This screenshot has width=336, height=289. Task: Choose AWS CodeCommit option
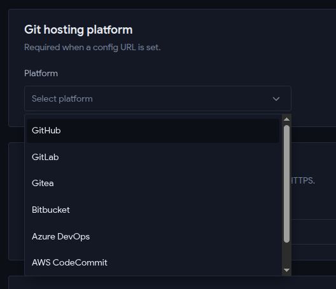coord(153,263)
